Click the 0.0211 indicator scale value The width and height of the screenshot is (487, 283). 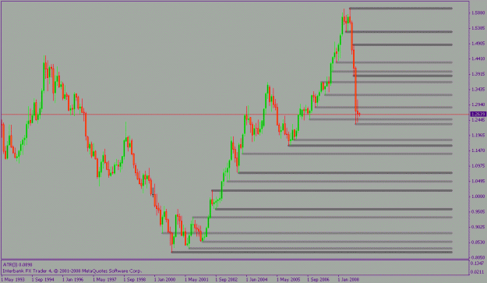[478, 273]
